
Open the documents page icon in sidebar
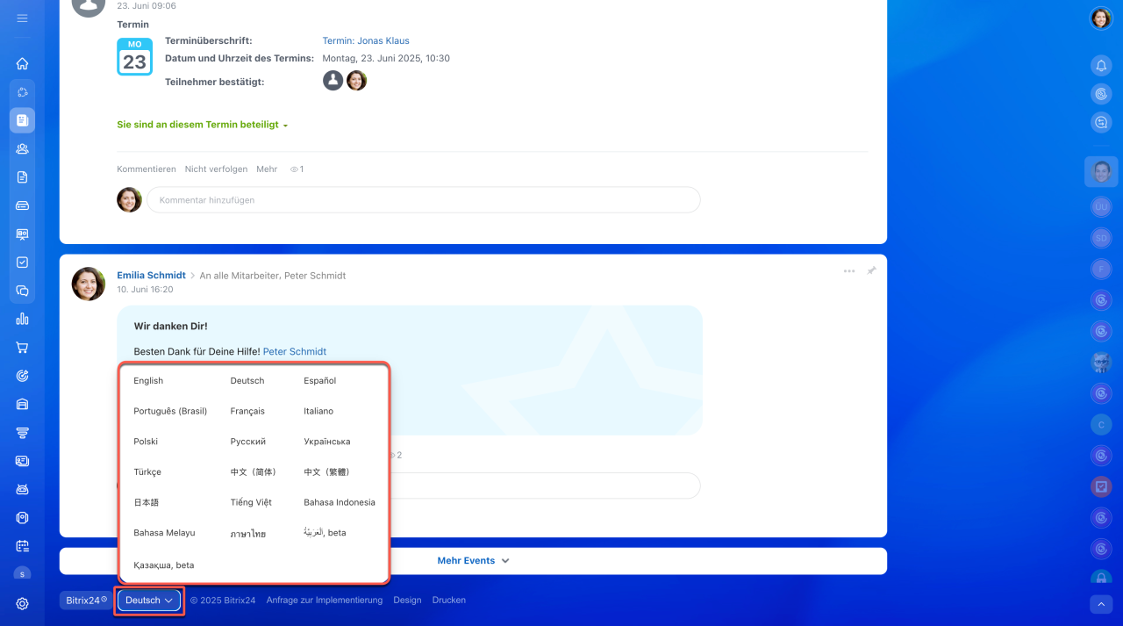[22, 176]
